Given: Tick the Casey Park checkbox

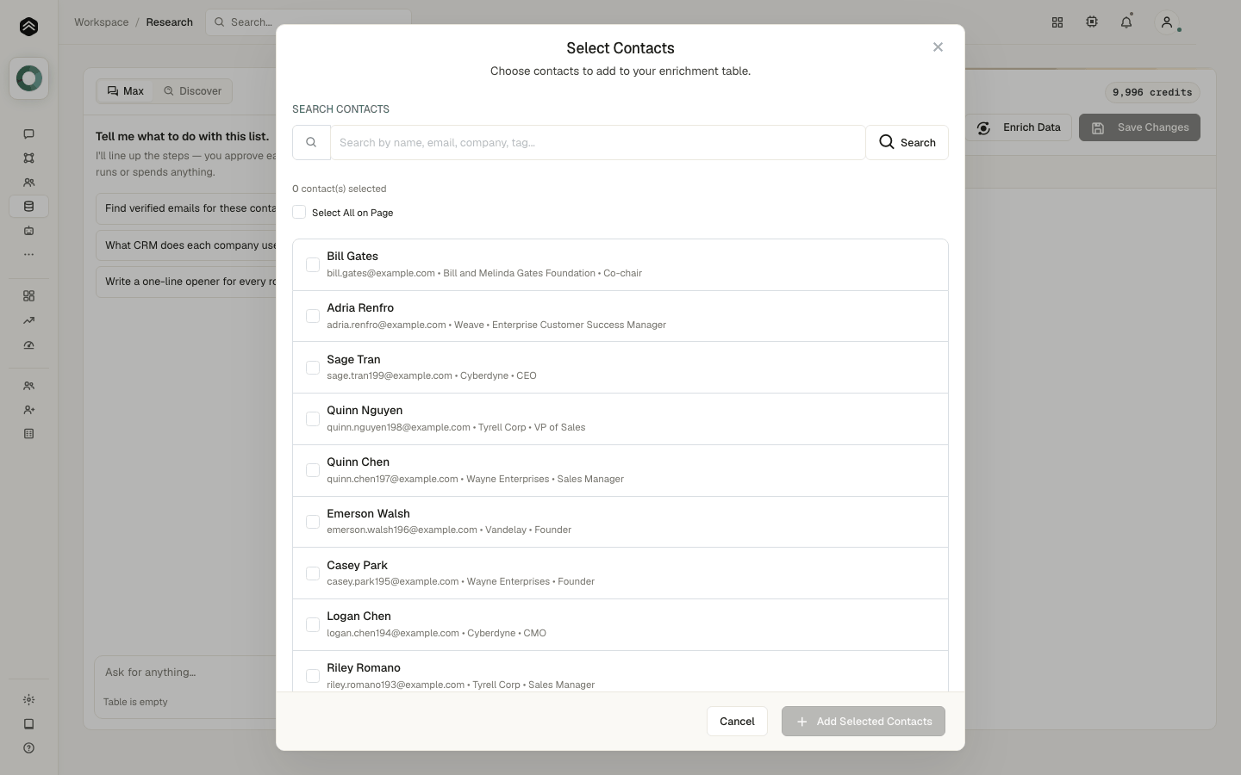Looking at the screenshot, I should pos(313,573).
